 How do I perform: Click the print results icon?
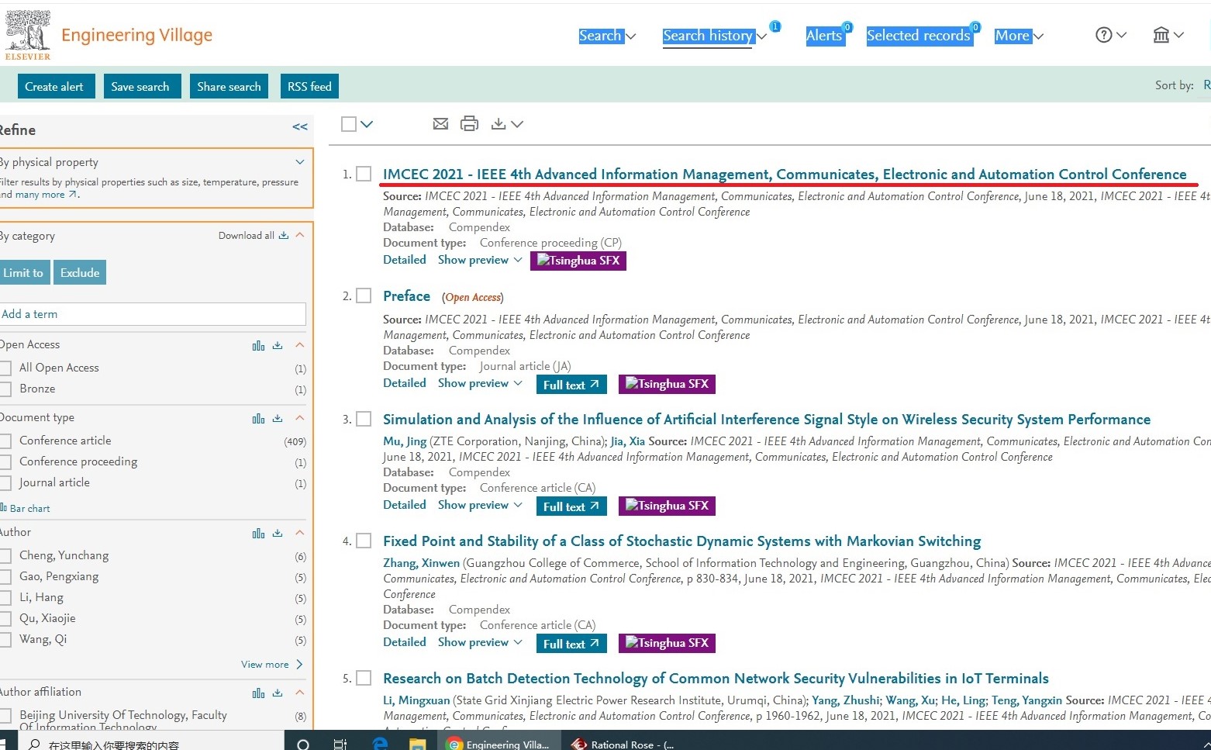tap(469, 124)
